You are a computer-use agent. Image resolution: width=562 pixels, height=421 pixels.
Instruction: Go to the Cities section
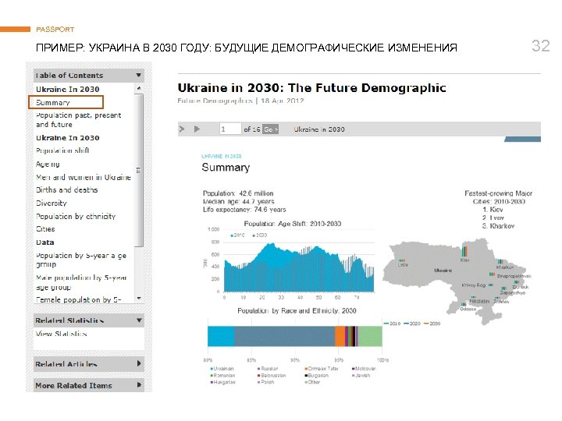[45, 229]
